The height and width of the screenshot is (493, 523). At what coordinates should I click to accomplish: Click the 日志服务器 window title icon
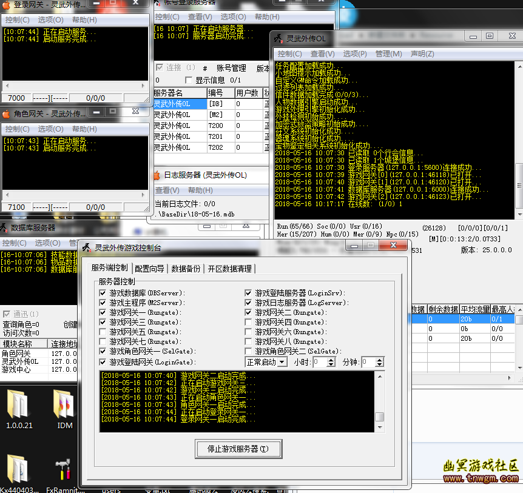(x=157, y=175)
